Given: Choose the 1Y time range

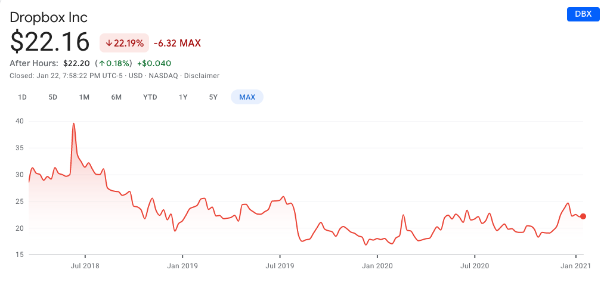Looking at the screenshot, I should (183, 97).
